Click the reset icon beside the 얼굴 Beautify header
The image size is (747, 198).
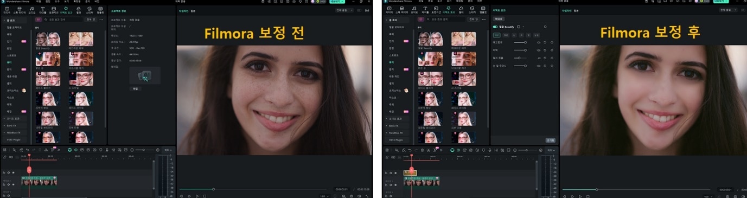(545, 27)
